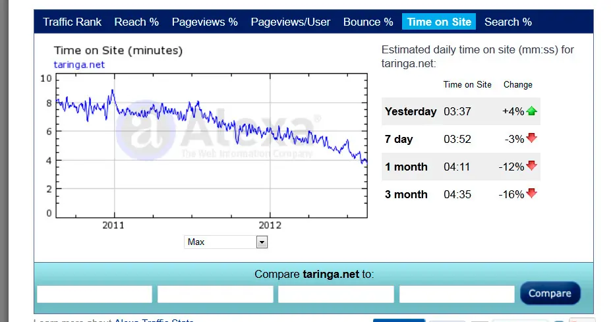Viewport: 611px width, 322px height.
Task: Click the +4% change value
Action: click(x=513, y=112)
